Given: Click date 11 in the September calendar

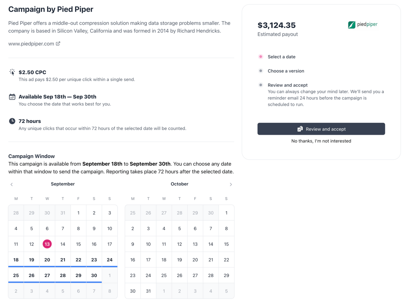Looking at the screenshot, I should [16, 244].
